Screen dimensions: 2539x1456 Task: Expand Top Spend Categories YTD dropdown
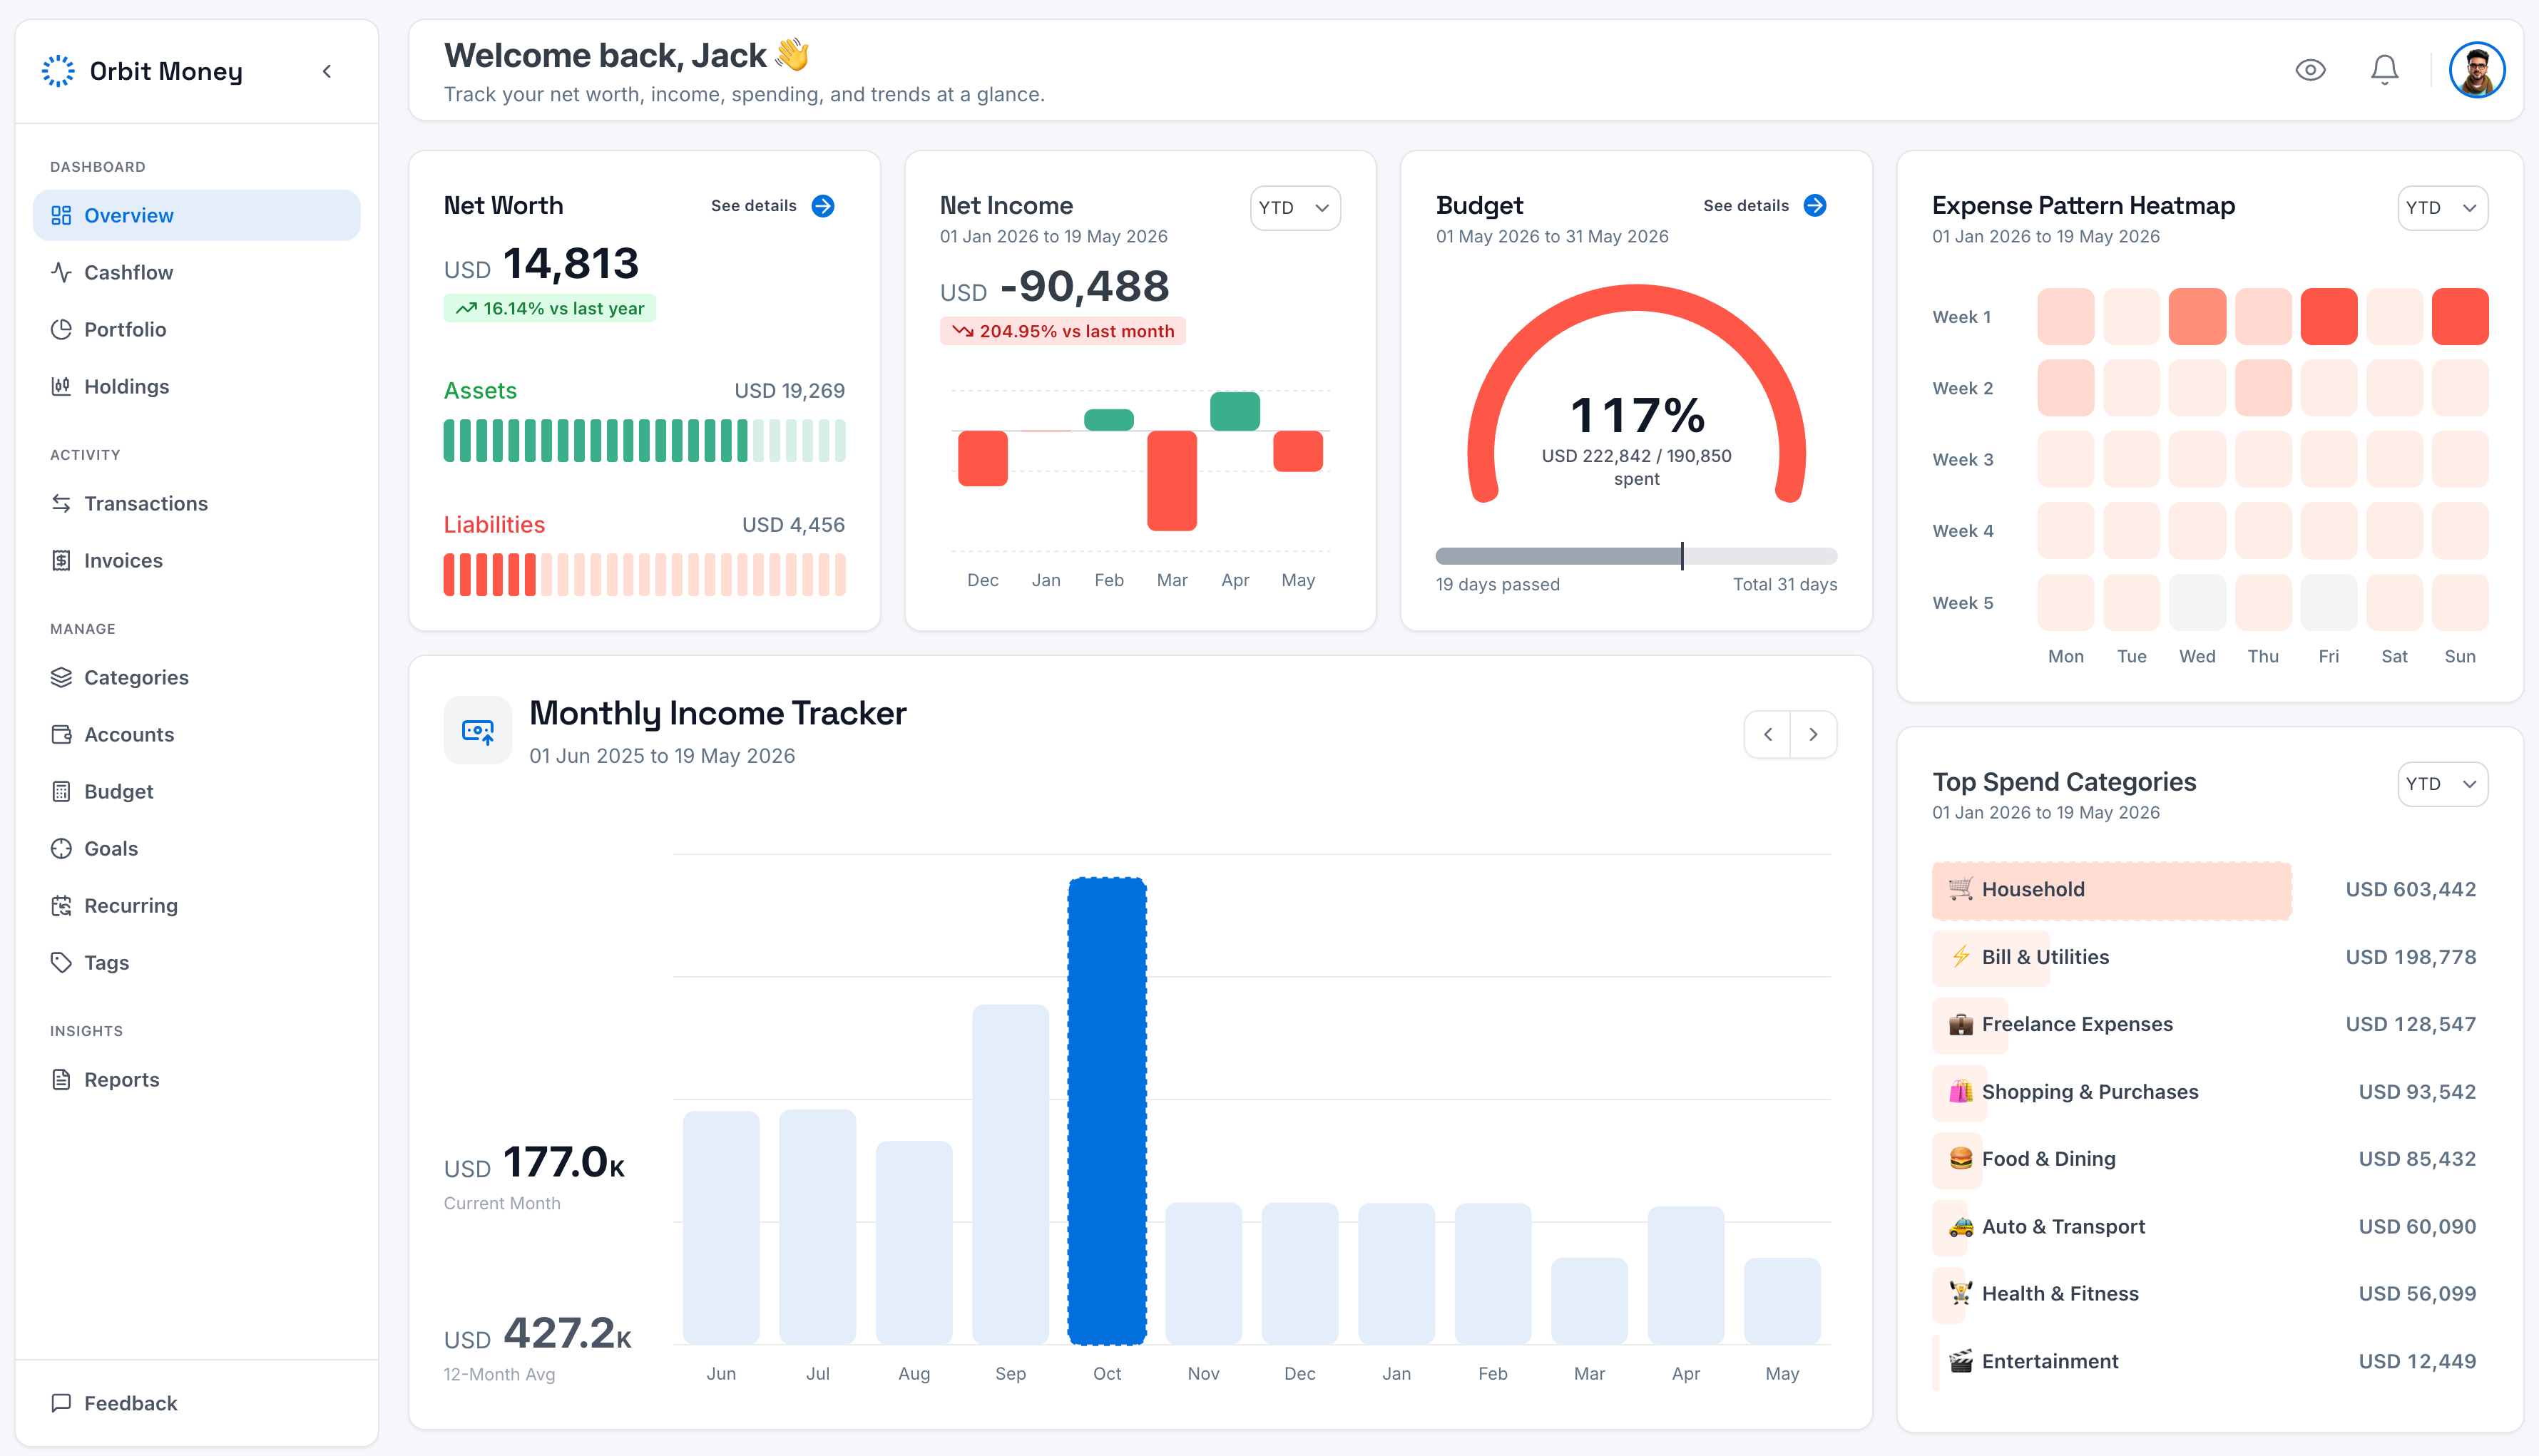(2442, 784)
